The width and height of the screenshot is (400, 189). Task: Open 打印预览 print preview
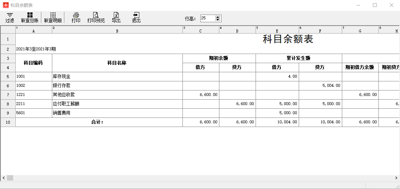coord(96,18)
